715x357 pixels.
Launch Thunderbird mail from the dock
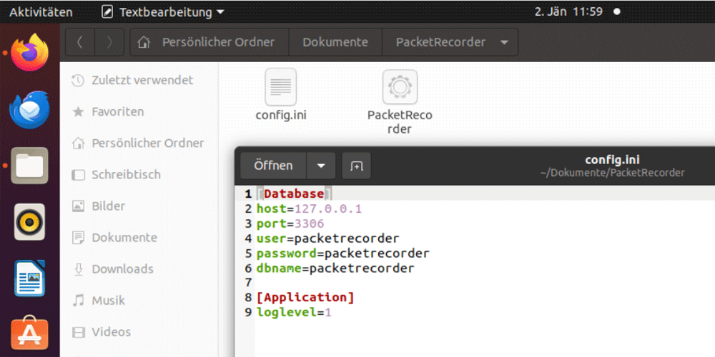coord(29,110)
